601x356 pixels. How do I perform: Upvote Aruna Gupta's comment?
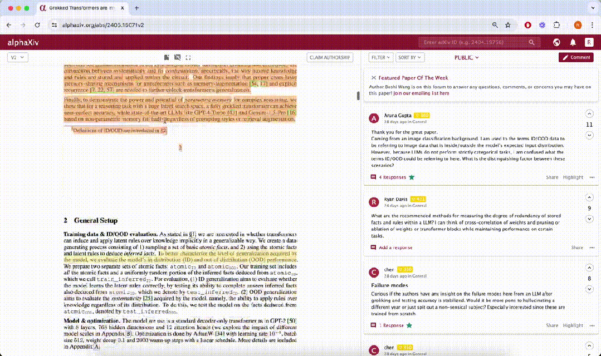click(x=589, y=114)
